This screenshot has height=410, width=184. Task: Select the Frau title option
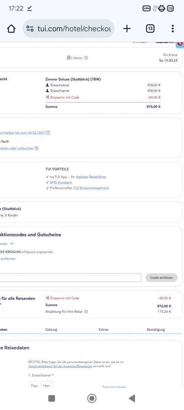click(x=34, y=385)
